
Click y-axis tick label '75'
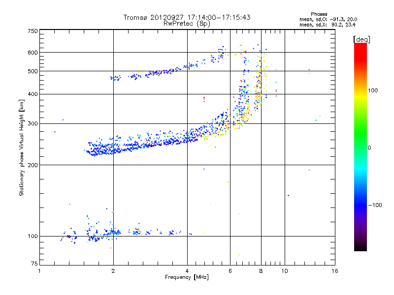click(x=34, y=264)
